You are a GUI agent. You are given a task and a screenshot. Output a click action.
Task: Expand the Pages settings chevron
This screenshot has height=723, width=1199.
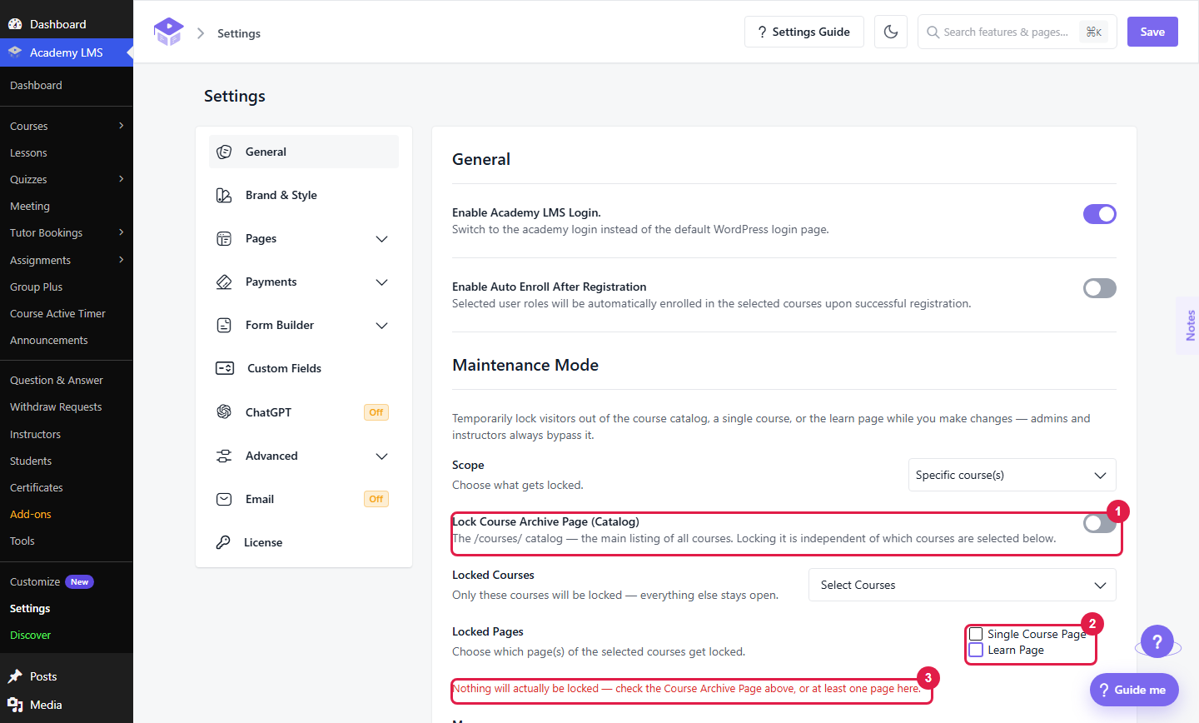point(382,239)
